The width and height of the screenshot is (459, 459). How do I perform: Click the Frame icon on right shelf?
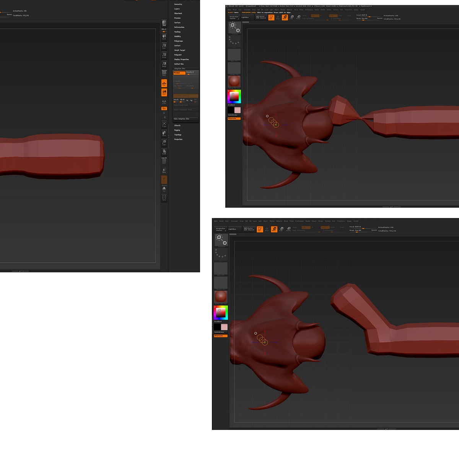(164, 124)
